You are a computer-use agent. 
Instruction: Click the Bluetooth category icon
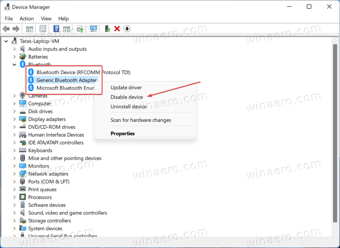[x=22, y=64]
